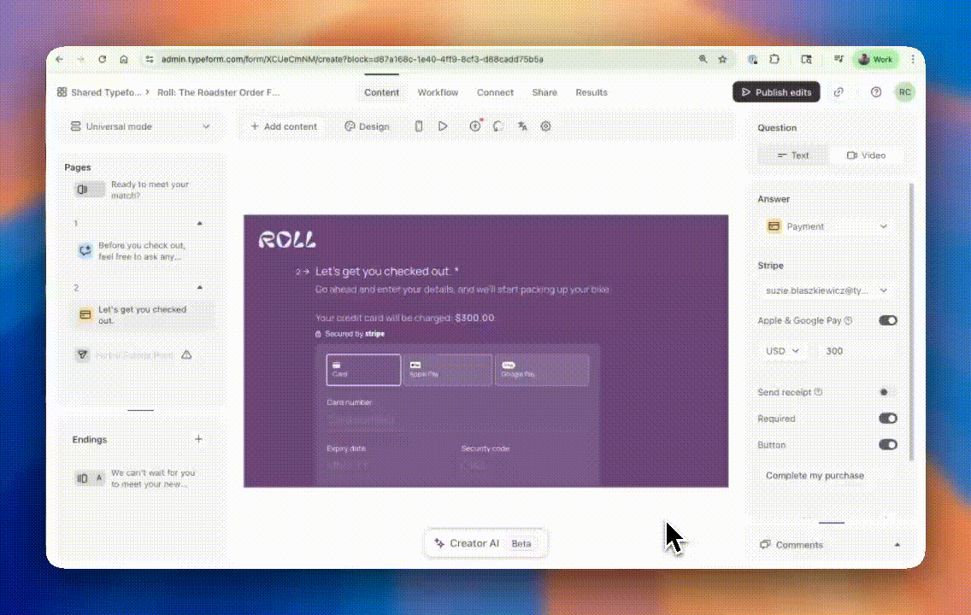
Task: Click the workspace grid icon by Shared Typeform
Action: tap(62, 92)
